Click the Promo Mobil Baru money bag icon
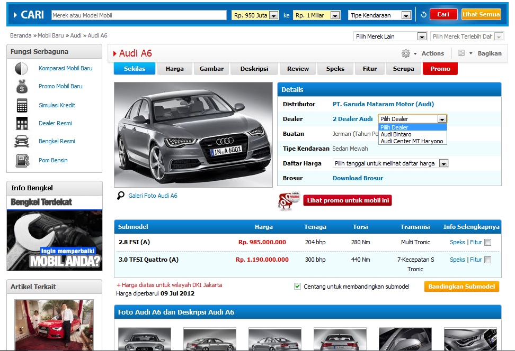This screenshot has width=515, height=351. (21, 87)
